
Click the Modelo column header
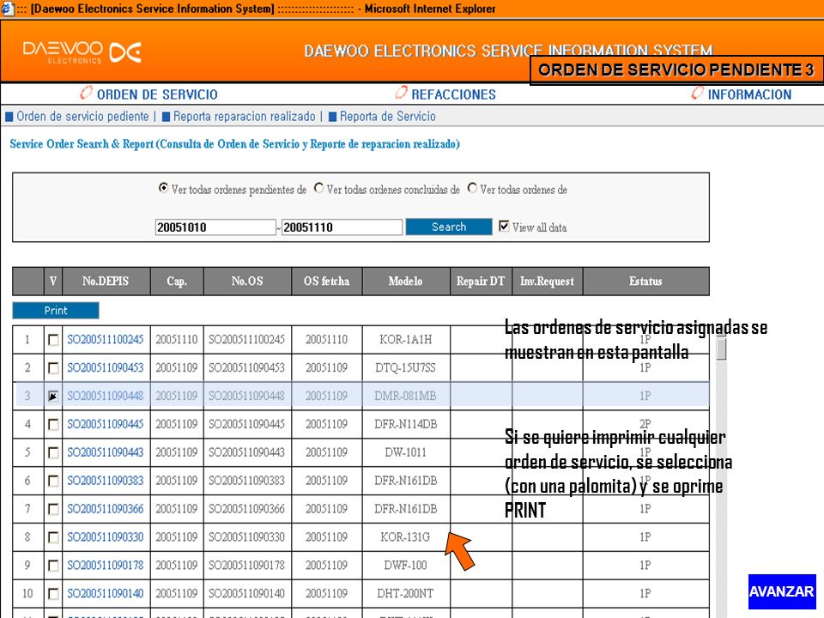point(406,282)
